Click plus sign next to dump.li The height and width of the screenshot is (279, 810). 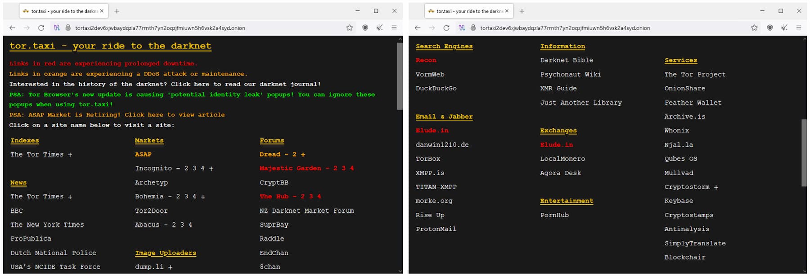coord(170,267)
